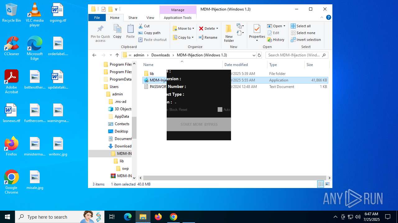Switch to the View ribbon tab

pos(150,18)
